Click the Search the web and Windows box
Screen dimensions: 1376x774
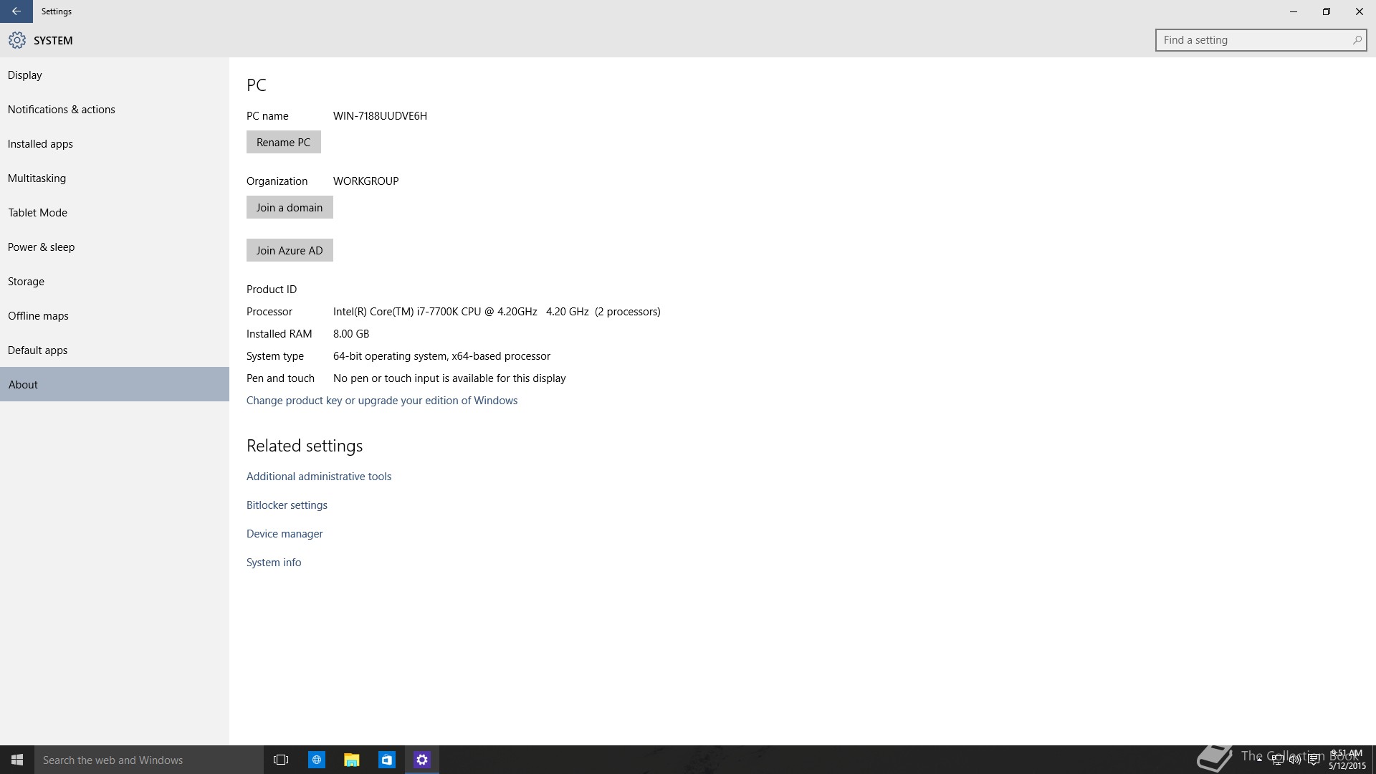point(149,760)
